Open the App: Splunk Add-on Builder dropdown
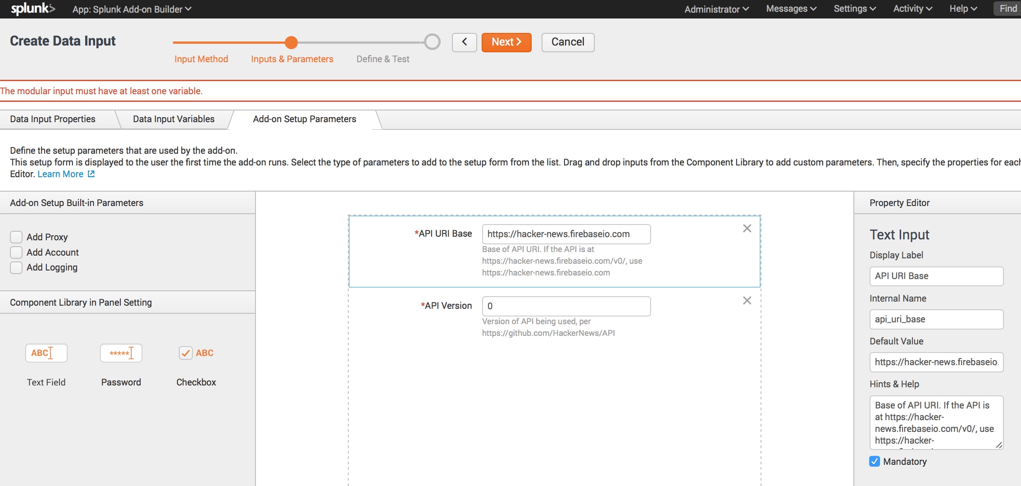This screenshot has height=486, width=1021. [x=132, y=9]
